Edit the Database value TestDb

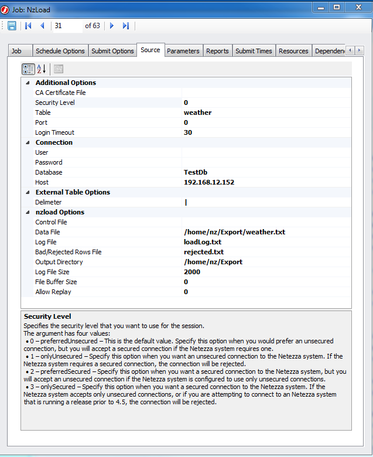tap(266, 172)
